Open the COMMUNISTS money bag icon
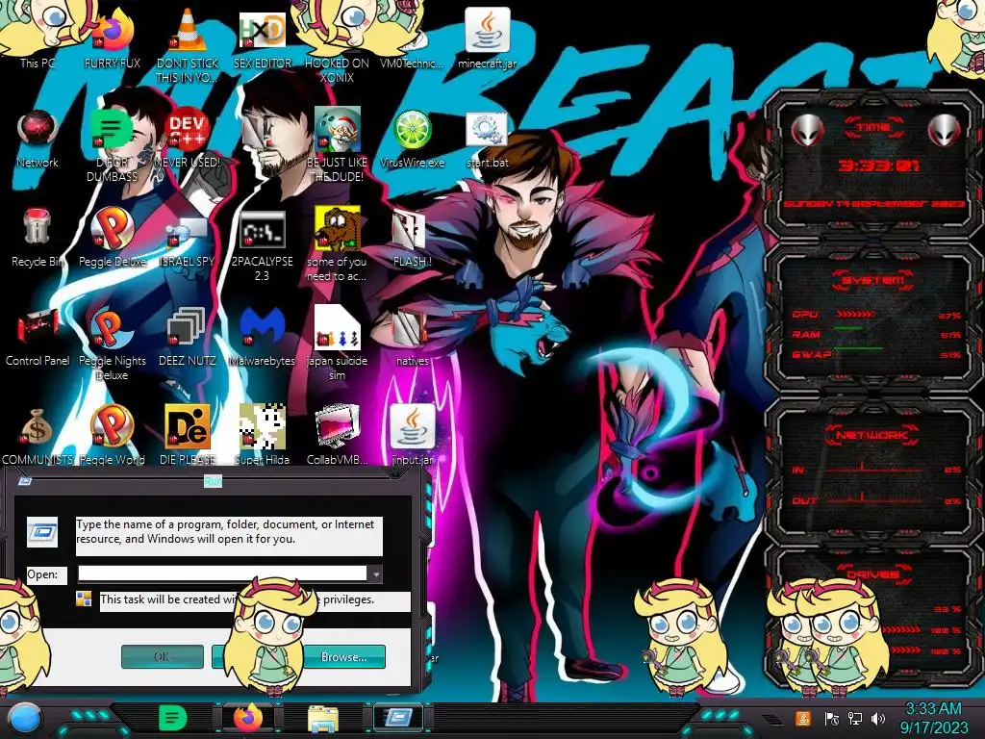This screenshot has width=985, height=739. click(38, 436)
